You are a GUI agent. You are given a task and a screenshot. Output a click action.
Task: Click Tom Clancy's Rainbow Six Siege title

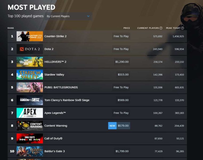pyautogui.click(x=67, y=100)
